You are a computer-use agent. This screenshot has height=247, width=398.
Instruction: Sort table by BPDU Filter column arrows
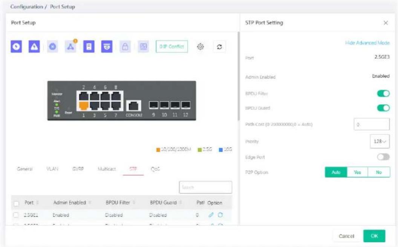click(x=134, y=203)
